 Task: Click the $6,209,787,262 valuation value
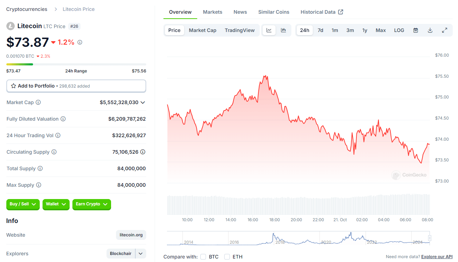click(x=127, y=119)
